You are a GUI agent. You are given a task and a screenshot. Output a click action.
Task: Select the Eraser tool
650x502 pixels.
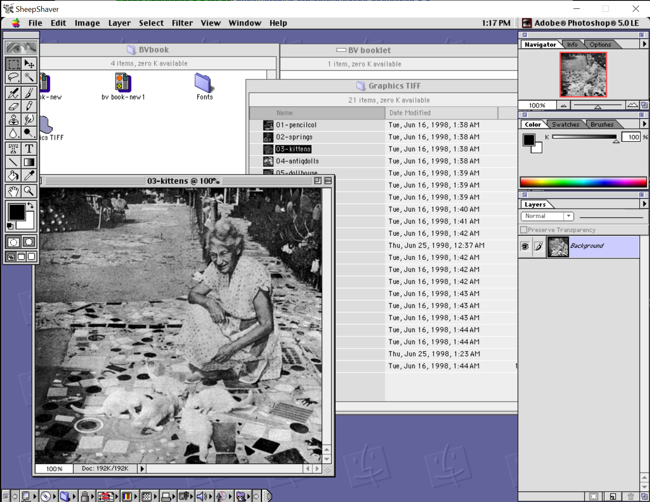tap(14, 106)
